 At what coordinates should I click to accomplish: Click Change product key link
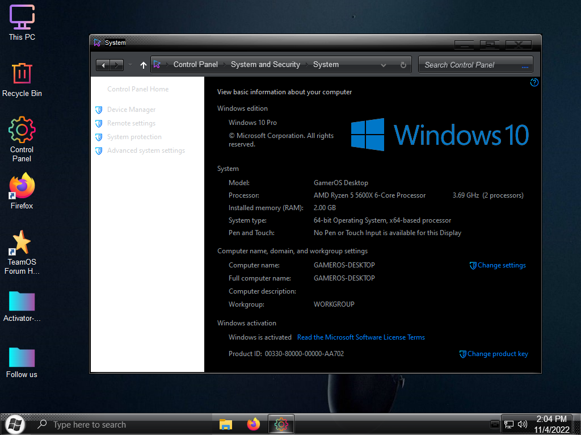(497, 354)
